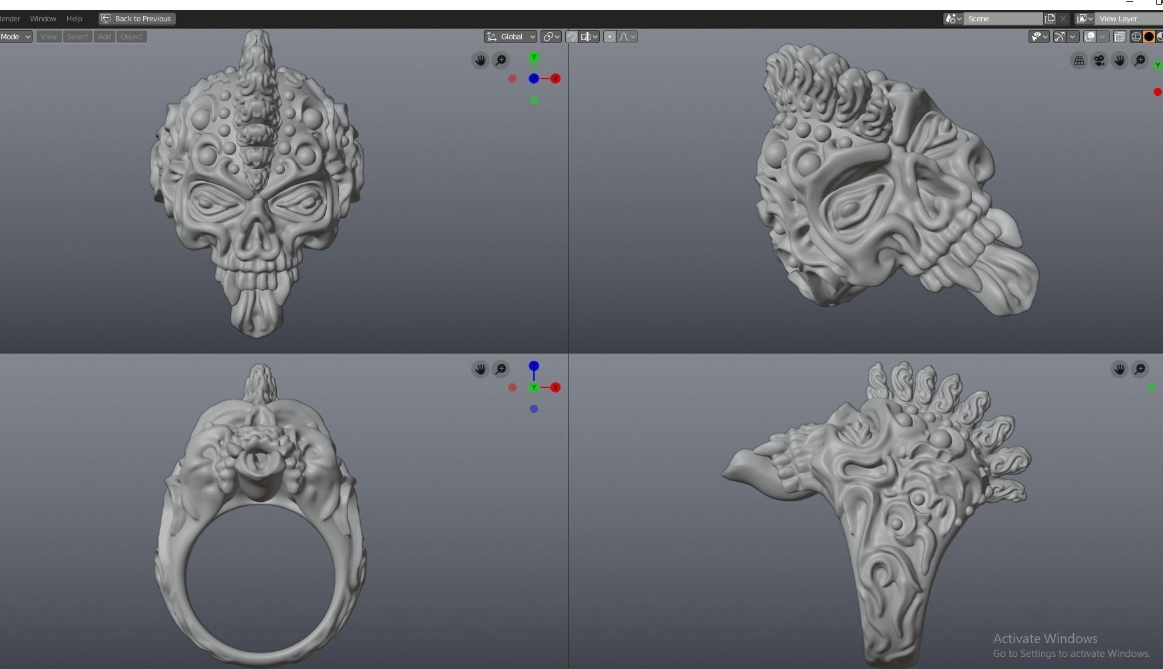Screen dimensions: 1163x669
Task: Open the Object menu in viewport header
Action: pos(131,37)
